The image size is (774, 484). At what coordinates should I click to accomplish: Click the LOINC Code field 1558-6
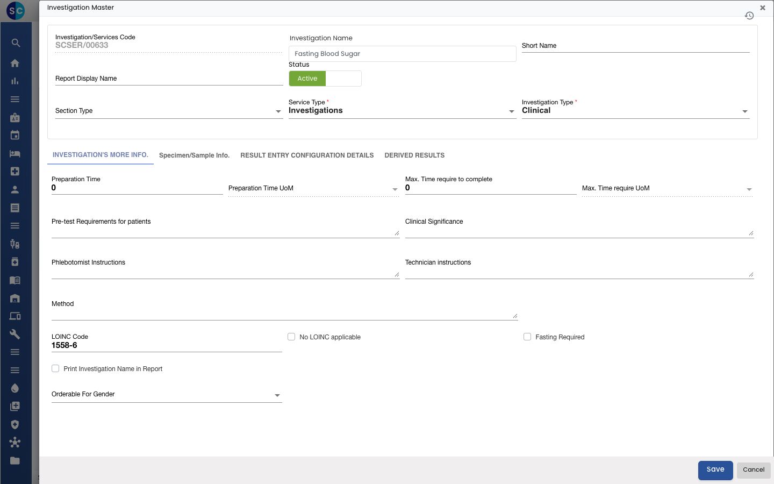coord(167,346)
